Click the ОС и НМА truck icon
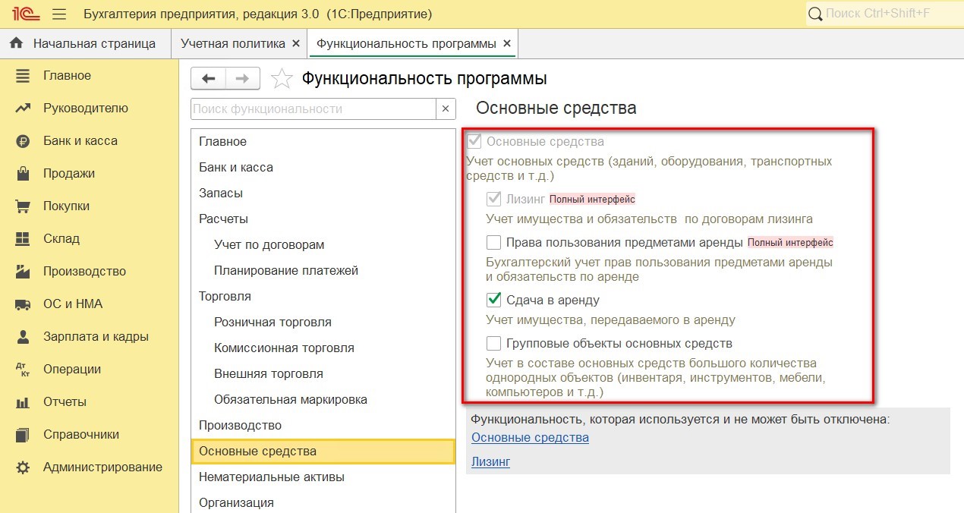964x513 pixels. (23, 304)
